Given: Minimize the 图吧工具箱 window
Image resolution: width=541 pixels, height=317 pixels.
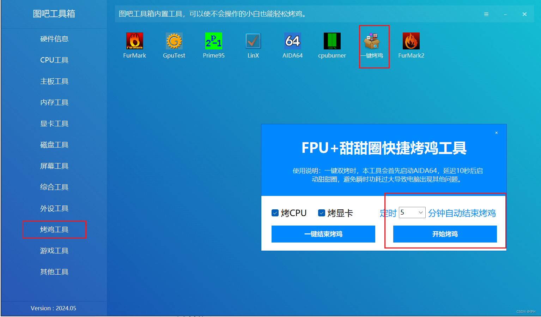Looking at the screenshot, I should [x=505, y=14].
